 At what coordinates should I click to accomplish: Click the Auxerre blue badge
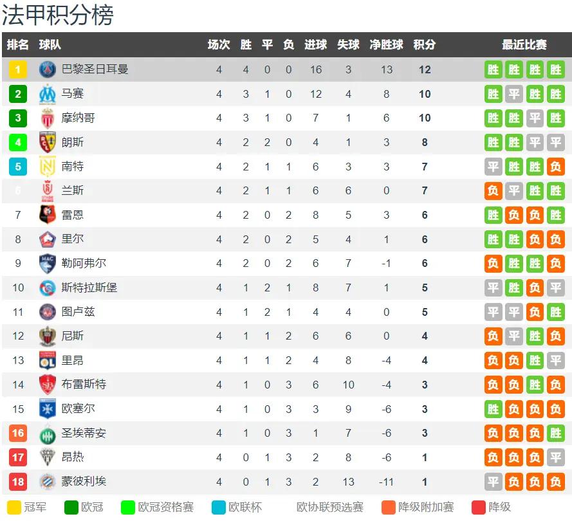tap(48, 408)
